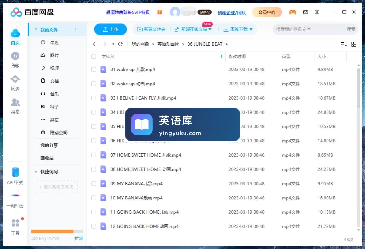
Task: Click the 扩容 expand storage link
Action: [x=79, y=238]
